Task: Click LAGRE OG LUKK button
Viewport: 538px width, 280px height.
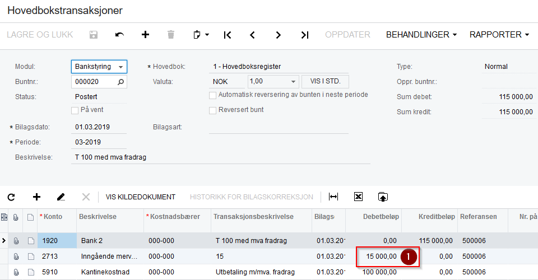Action: point(40,35)
